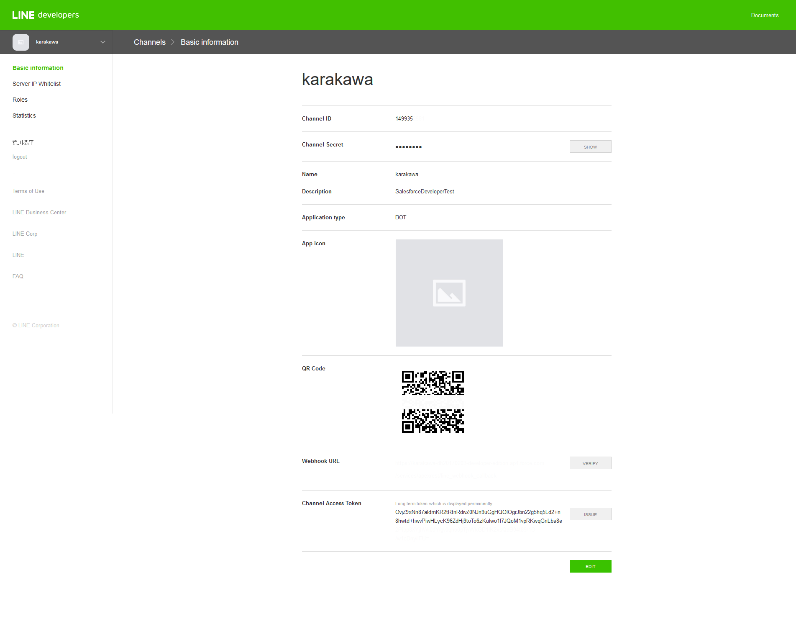Open the Documents link in header
Screen dimensions: 796x627
click(765, 15)
